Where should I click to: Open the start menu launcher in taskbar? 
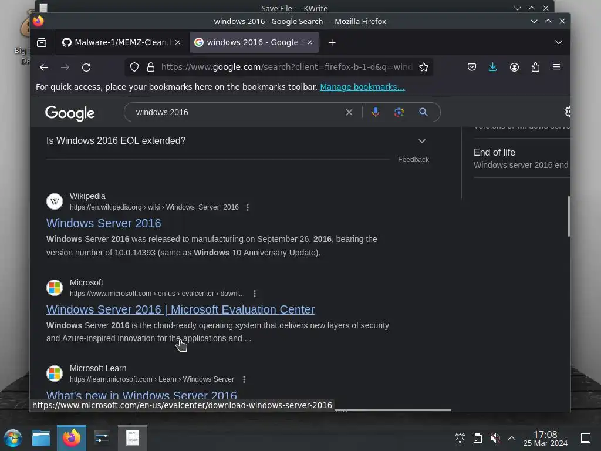tap(13, 438)
